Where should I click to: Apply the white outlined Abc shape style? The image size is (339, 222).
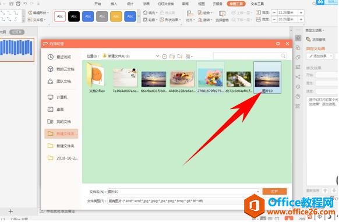point(60,16)
